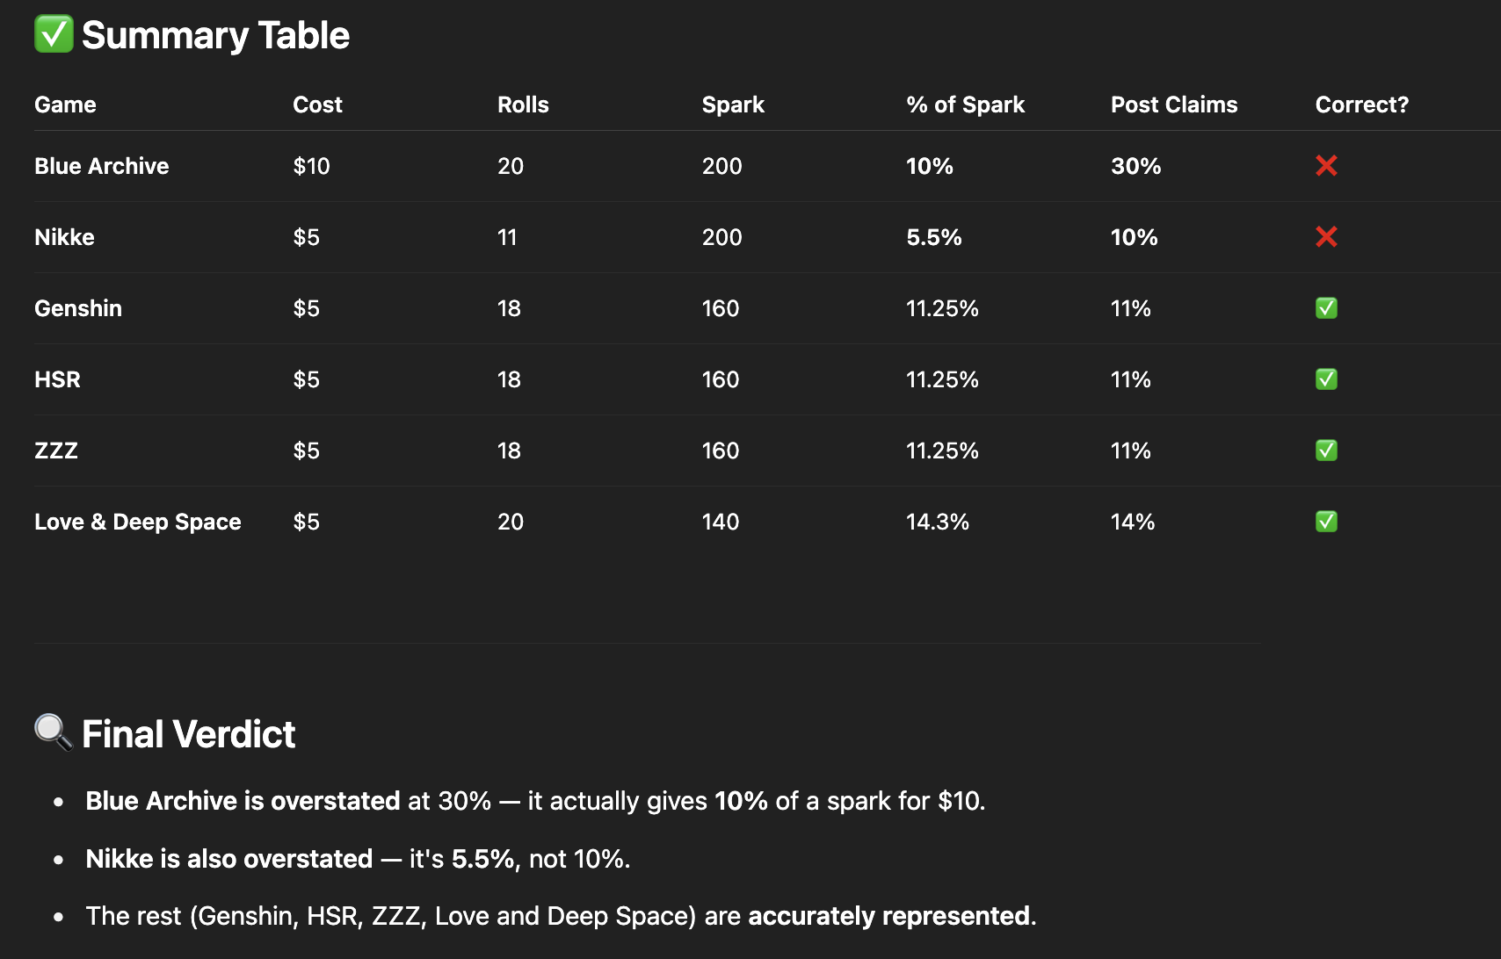Click the Love & Deep Space row label
The height and width of the screenshot is (959, 1501).
[x=137, y=522]
